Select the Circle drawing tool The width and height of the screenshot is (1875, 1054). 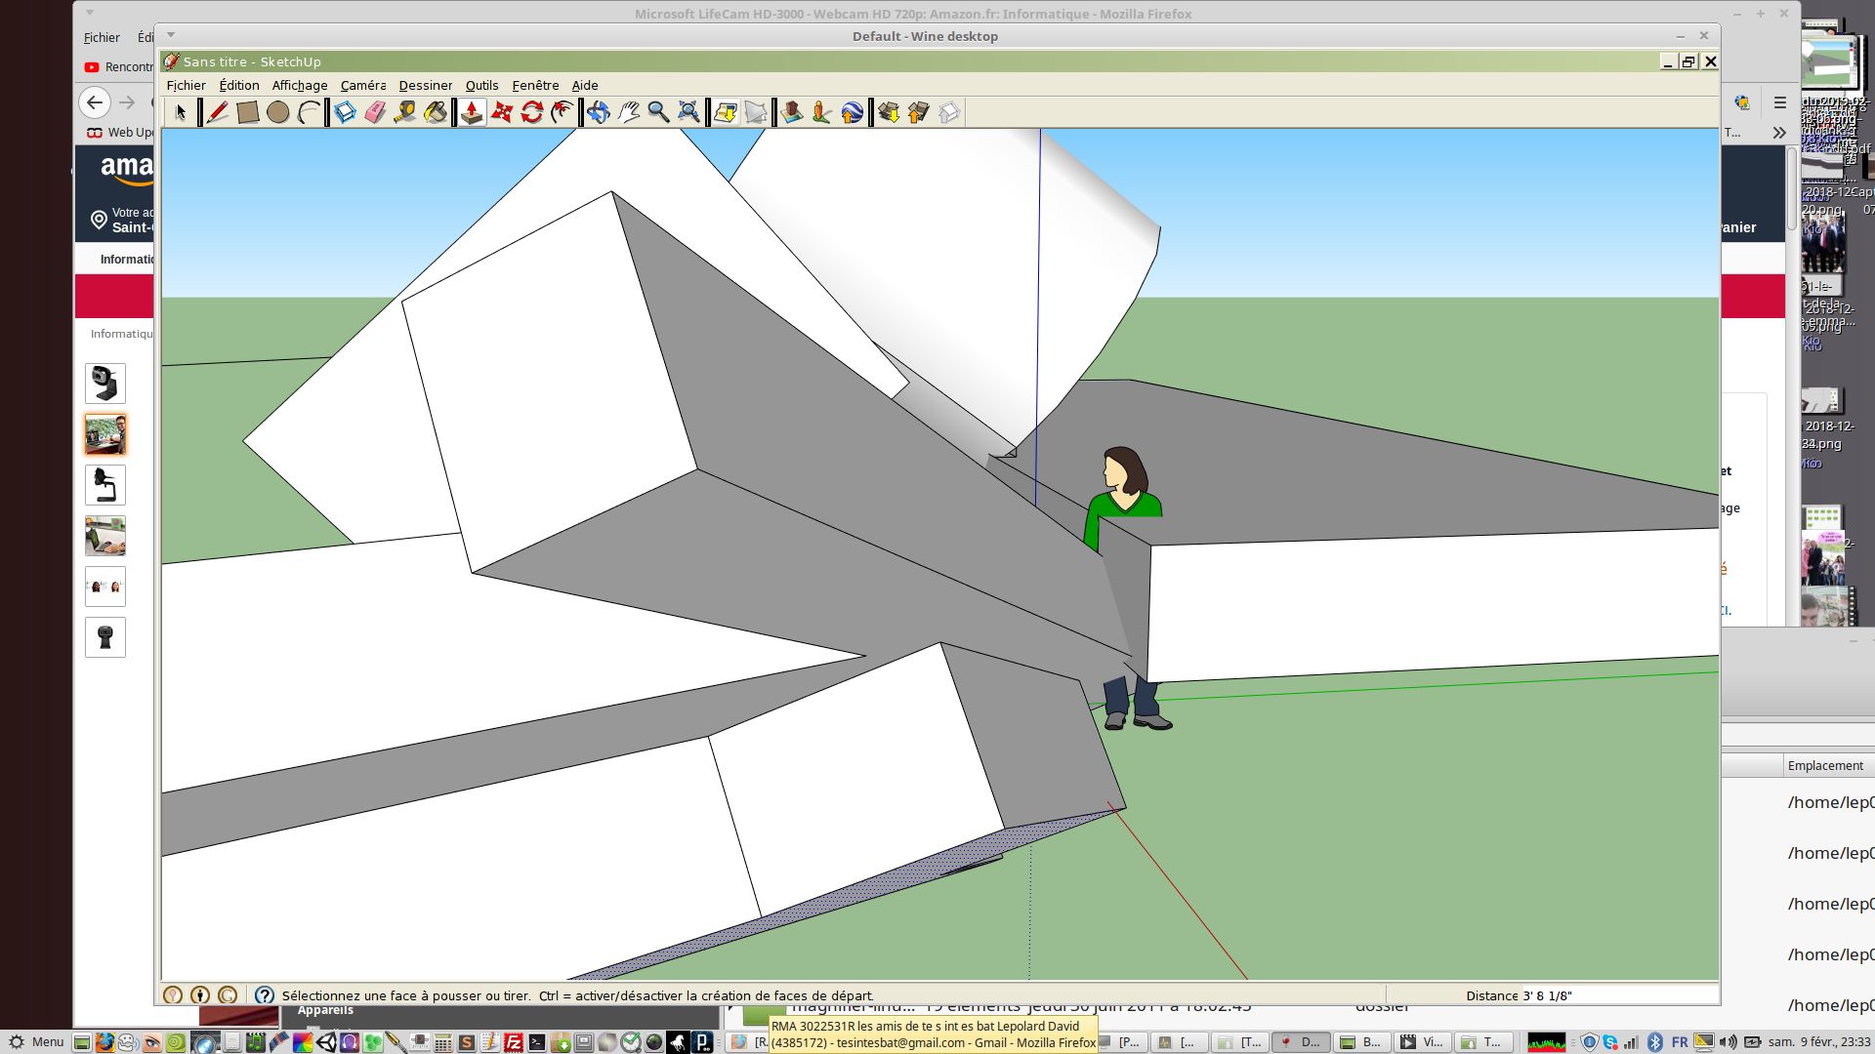[x=277, y=112]
